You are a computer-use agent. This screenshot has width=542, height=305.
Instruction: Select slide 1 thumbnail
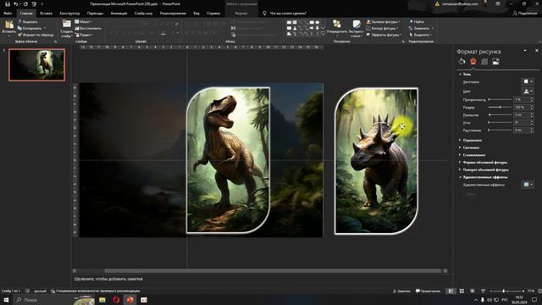coord(36,64)
